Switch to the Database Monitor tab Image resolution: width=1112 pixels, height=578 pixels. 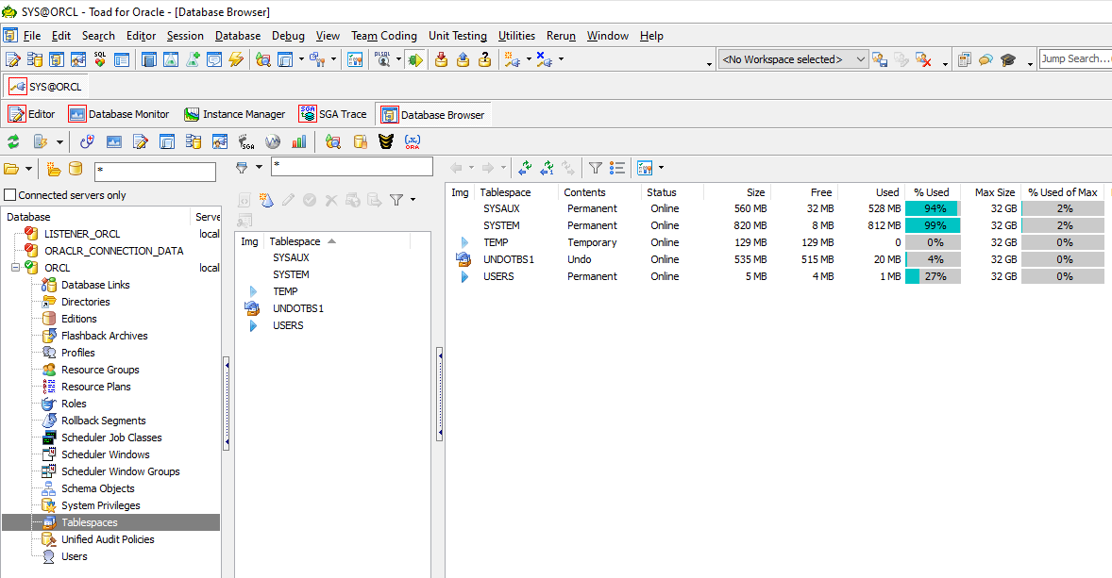(x=119, y=114)
